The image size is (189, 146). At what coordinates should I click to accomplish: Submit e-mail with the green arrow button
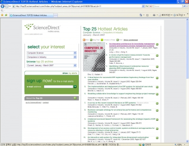pos(75,87)
